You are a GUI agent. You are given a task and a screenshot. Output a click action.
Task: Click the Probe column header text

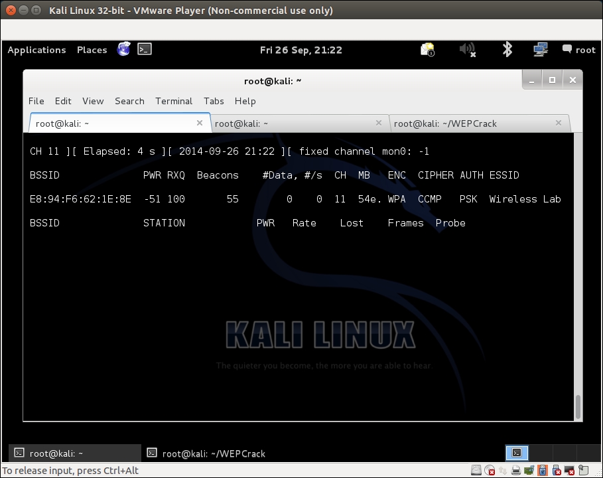[x=450, y=223]
